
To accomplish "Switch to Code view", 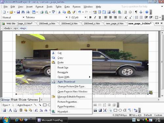I will coord(23,100).
